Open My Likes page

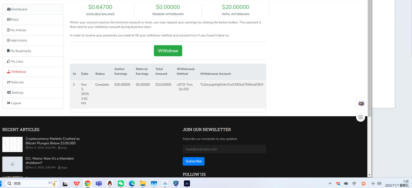tap(17, 61)
